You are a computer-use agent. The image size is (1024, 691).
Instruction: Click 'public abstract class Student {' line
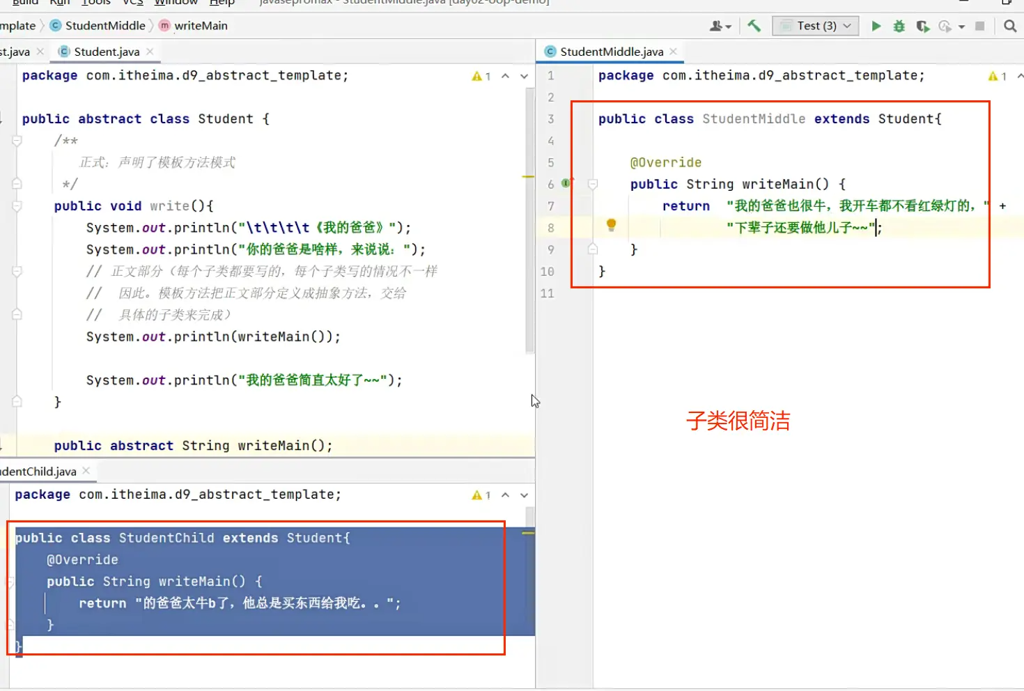[146, 119]
